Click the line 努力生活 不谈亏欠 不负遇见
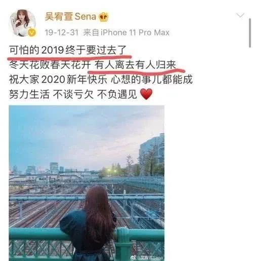Image resolution: width=253 pixels, height=261 pixels. click(x=73, y=94)
